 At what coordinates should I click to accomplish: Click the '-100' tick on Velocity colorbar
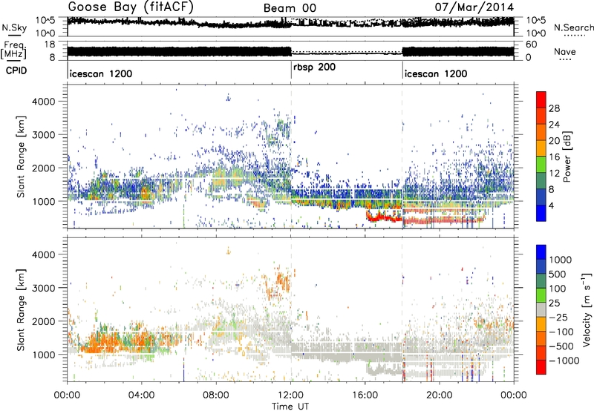tap(561, 332)
